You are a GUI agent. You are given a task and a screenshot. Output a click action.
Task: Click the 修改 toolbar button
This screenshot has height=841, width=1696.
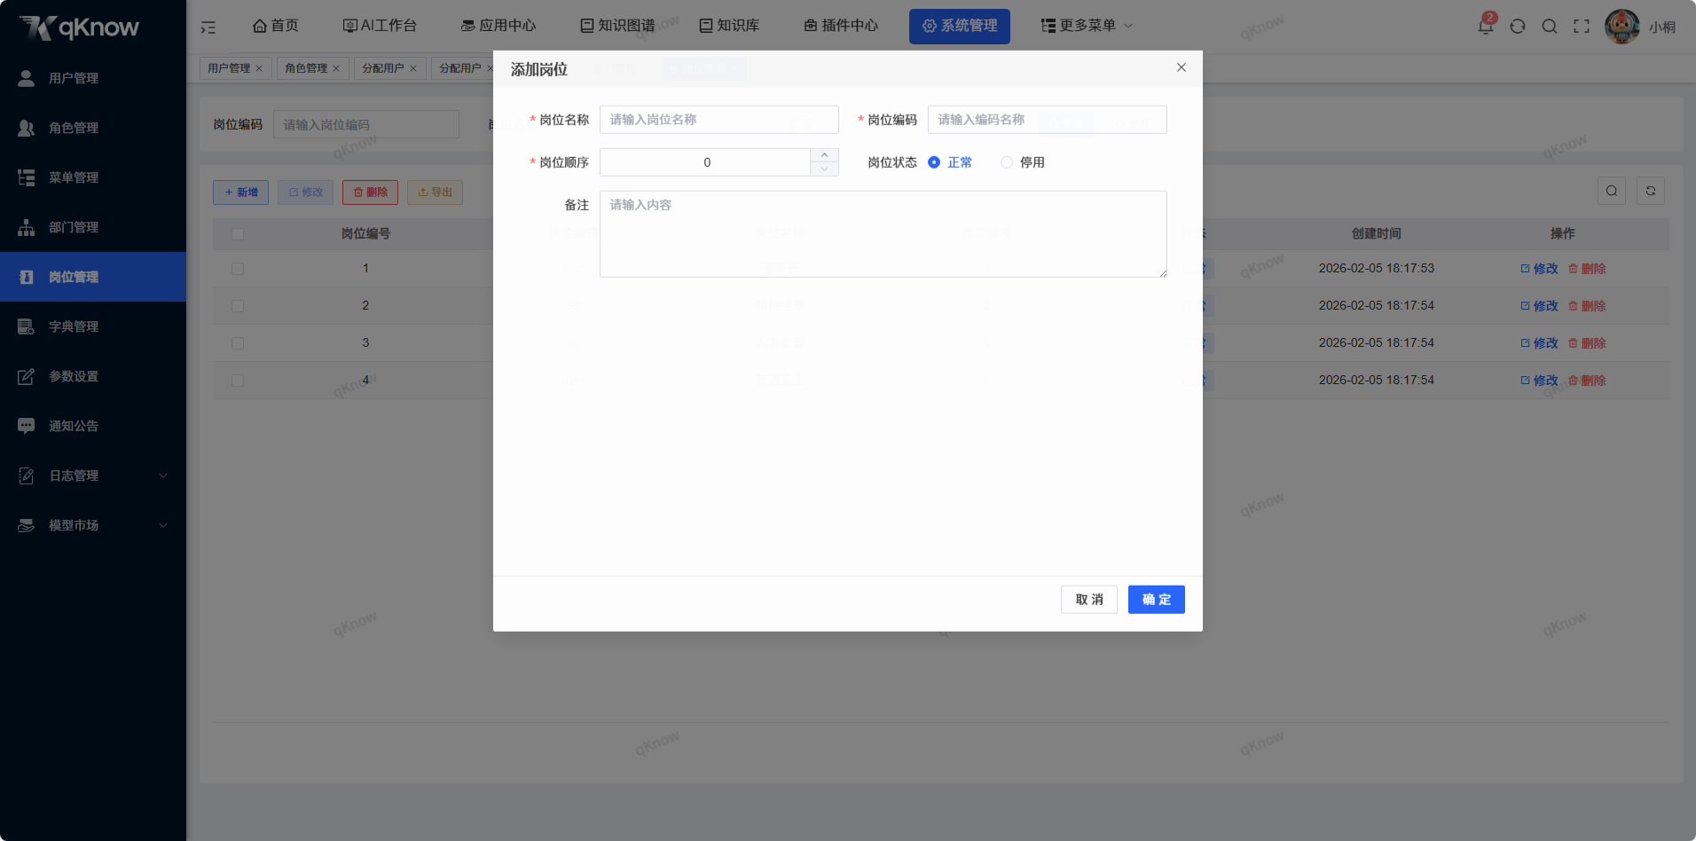tap(305, 193)
